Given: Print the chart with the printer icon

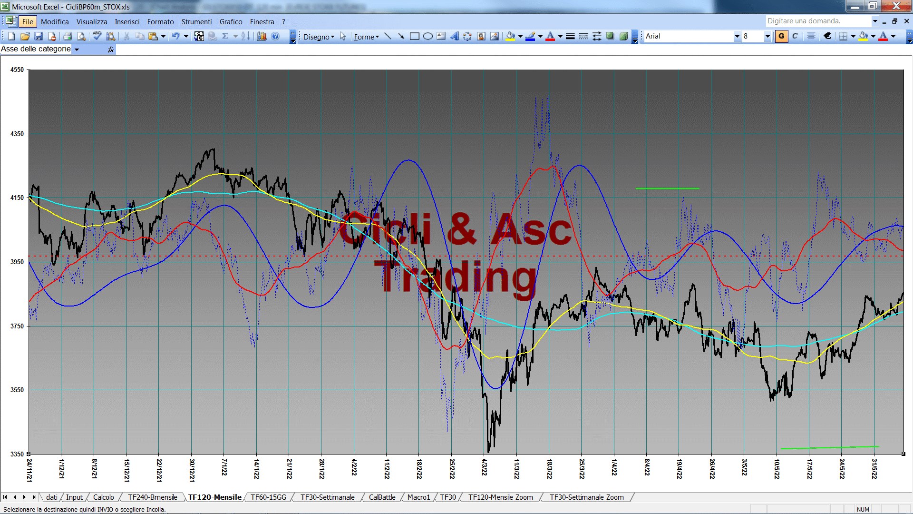Looking at the screenshot, I should (x=68, y=36).
